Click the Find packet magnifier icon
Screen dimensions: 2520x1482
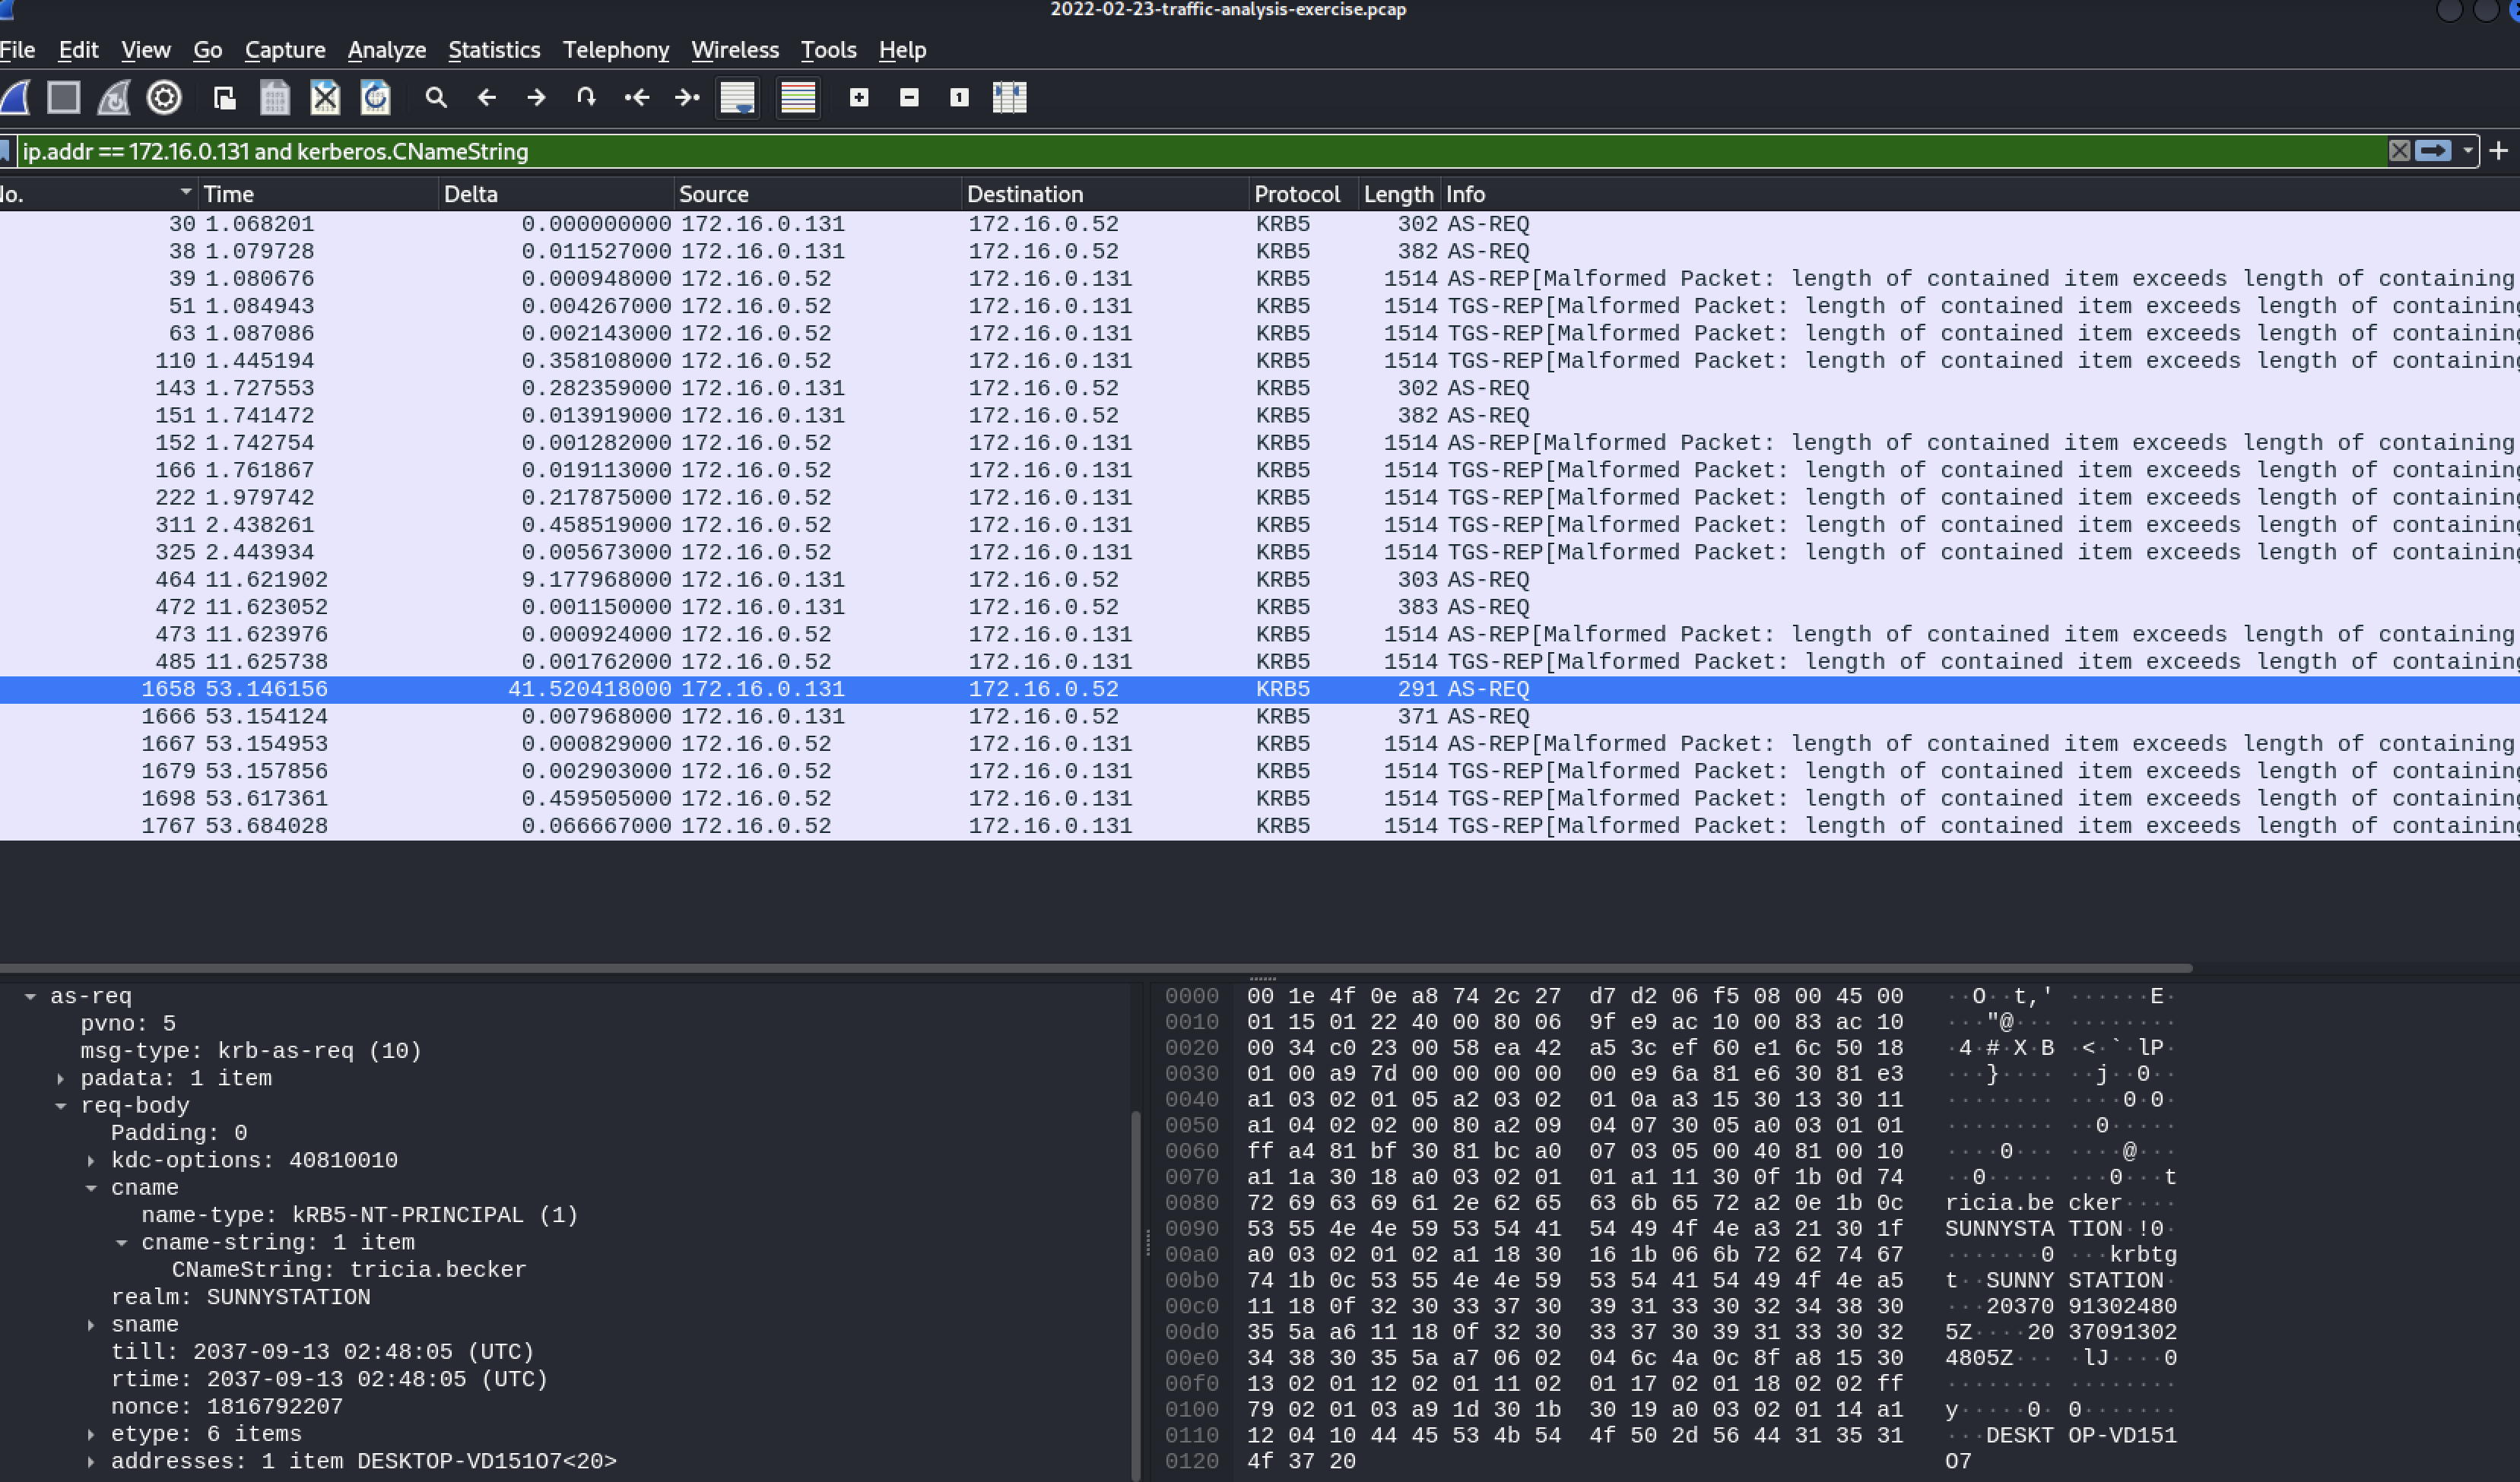click(435, 97)
